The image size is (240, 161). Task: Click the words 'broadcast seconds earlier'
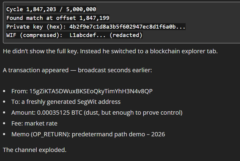[115, 70]
